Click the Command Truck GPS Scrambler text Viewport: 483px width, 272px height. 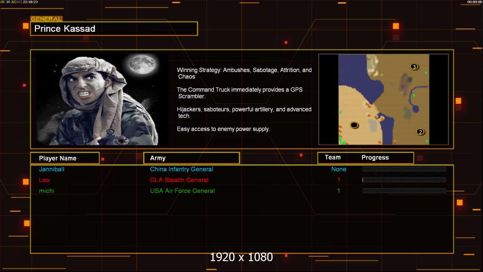(x=240, y=93)
